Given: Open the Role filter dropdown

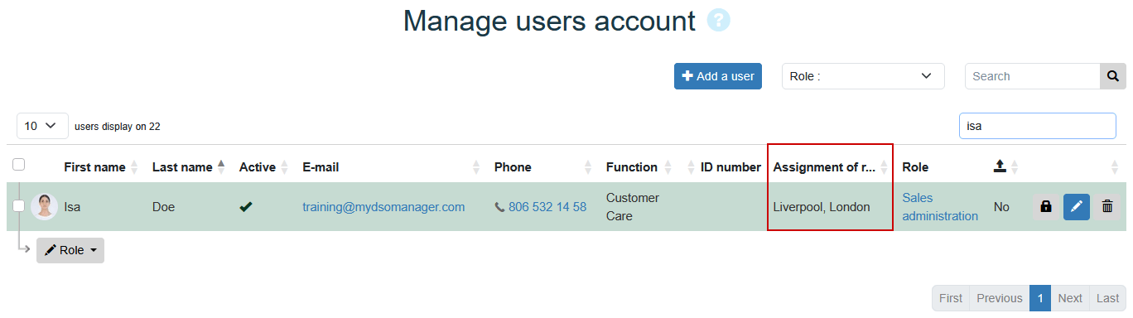Looking at the screenshot, I should [x=863, y=76].
